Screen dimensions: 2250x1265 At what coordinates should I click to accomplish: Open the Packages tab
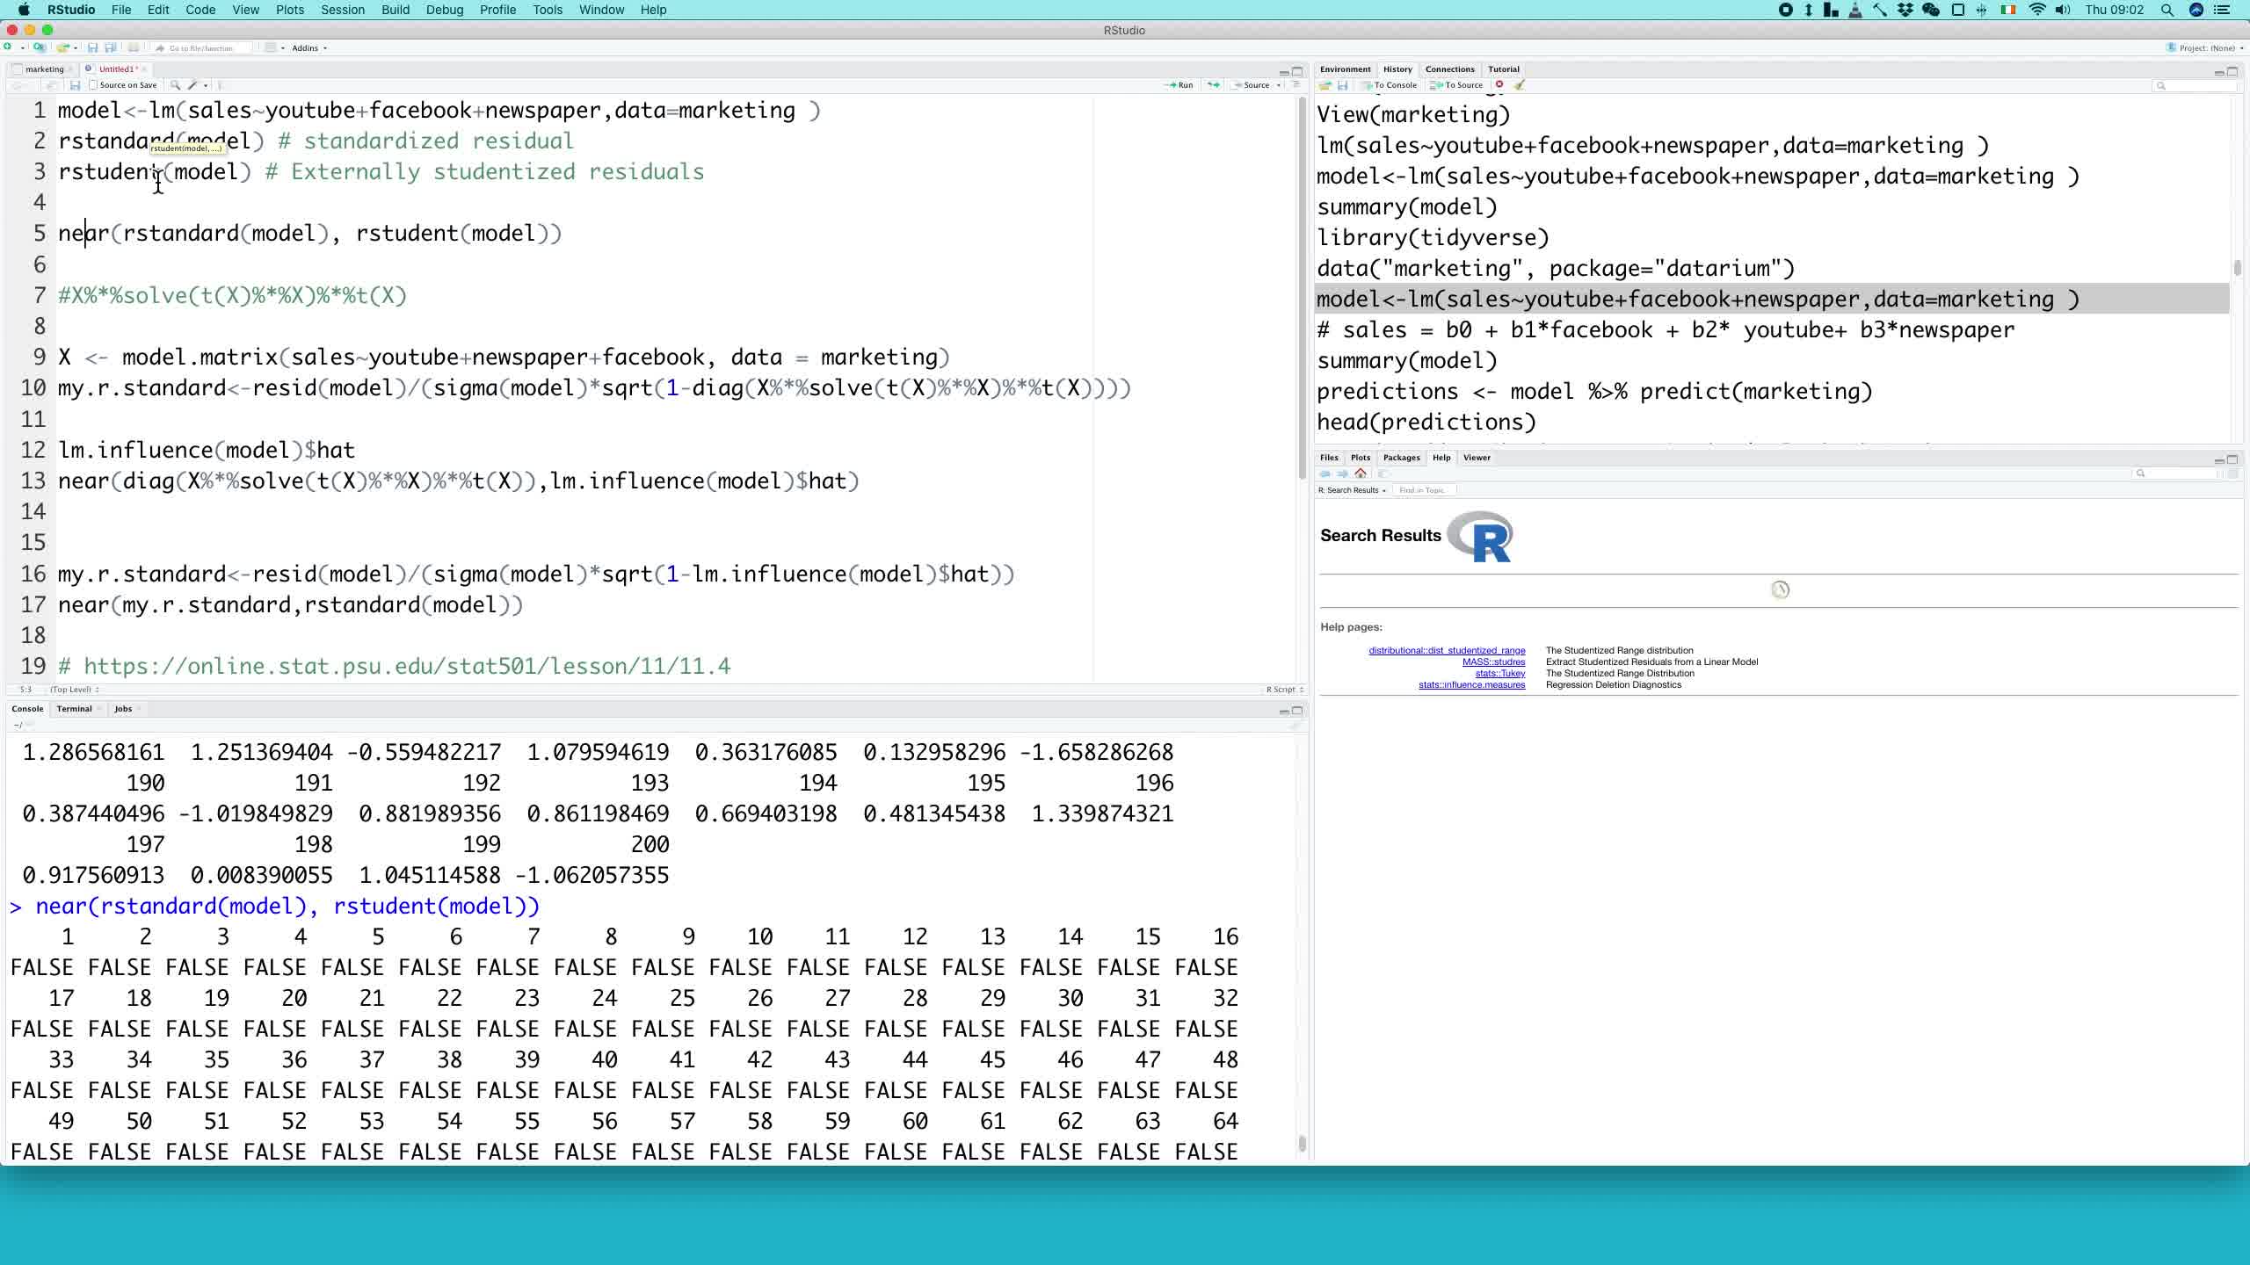[1401, 457]
